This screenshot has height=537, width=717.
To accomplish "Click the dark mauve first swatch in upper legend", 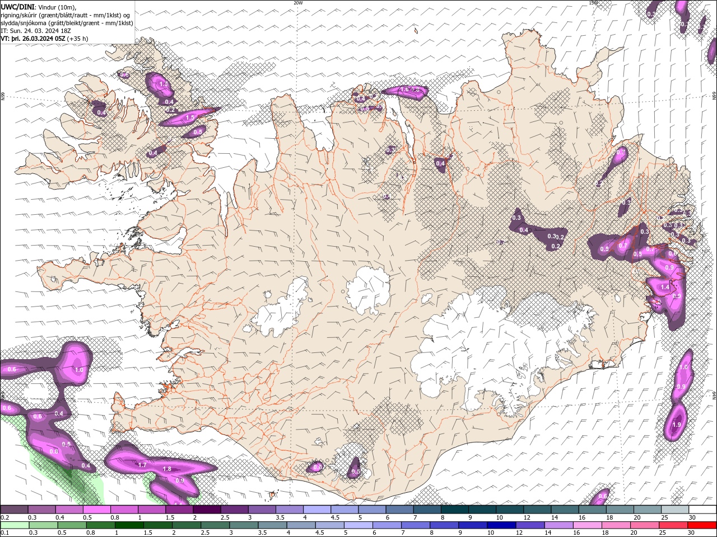I will [14, 510].
